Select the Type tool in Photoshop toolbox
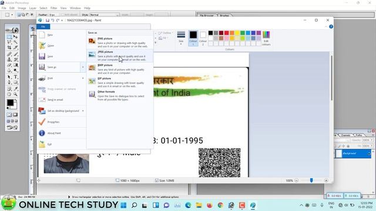 pos(15,77)
